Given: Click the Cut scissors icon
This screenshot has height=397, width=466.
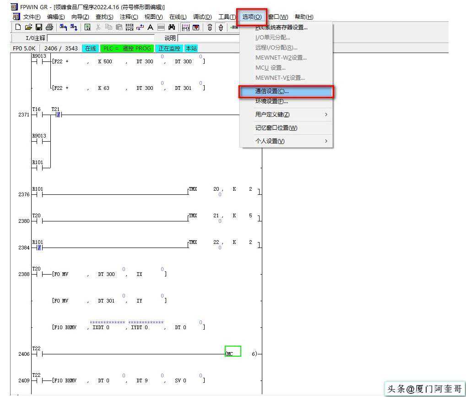Looking at the screenshot, I should (x=98, y=28).
